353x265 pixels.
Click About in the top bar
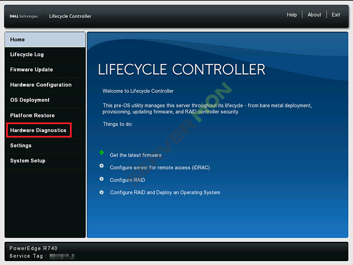click(x=314, y=15)
